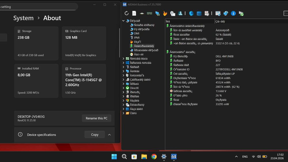Screen dimensions: 288x162
Task: Launch the monitor diagnostics icon in AIDA64 toolbar
Action: [x=158, y=14]
